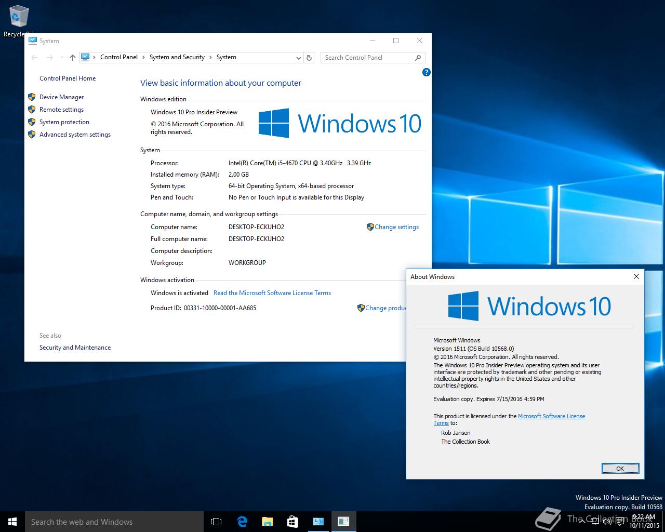Open Device Manager from sidebar

tap(61, 97)
